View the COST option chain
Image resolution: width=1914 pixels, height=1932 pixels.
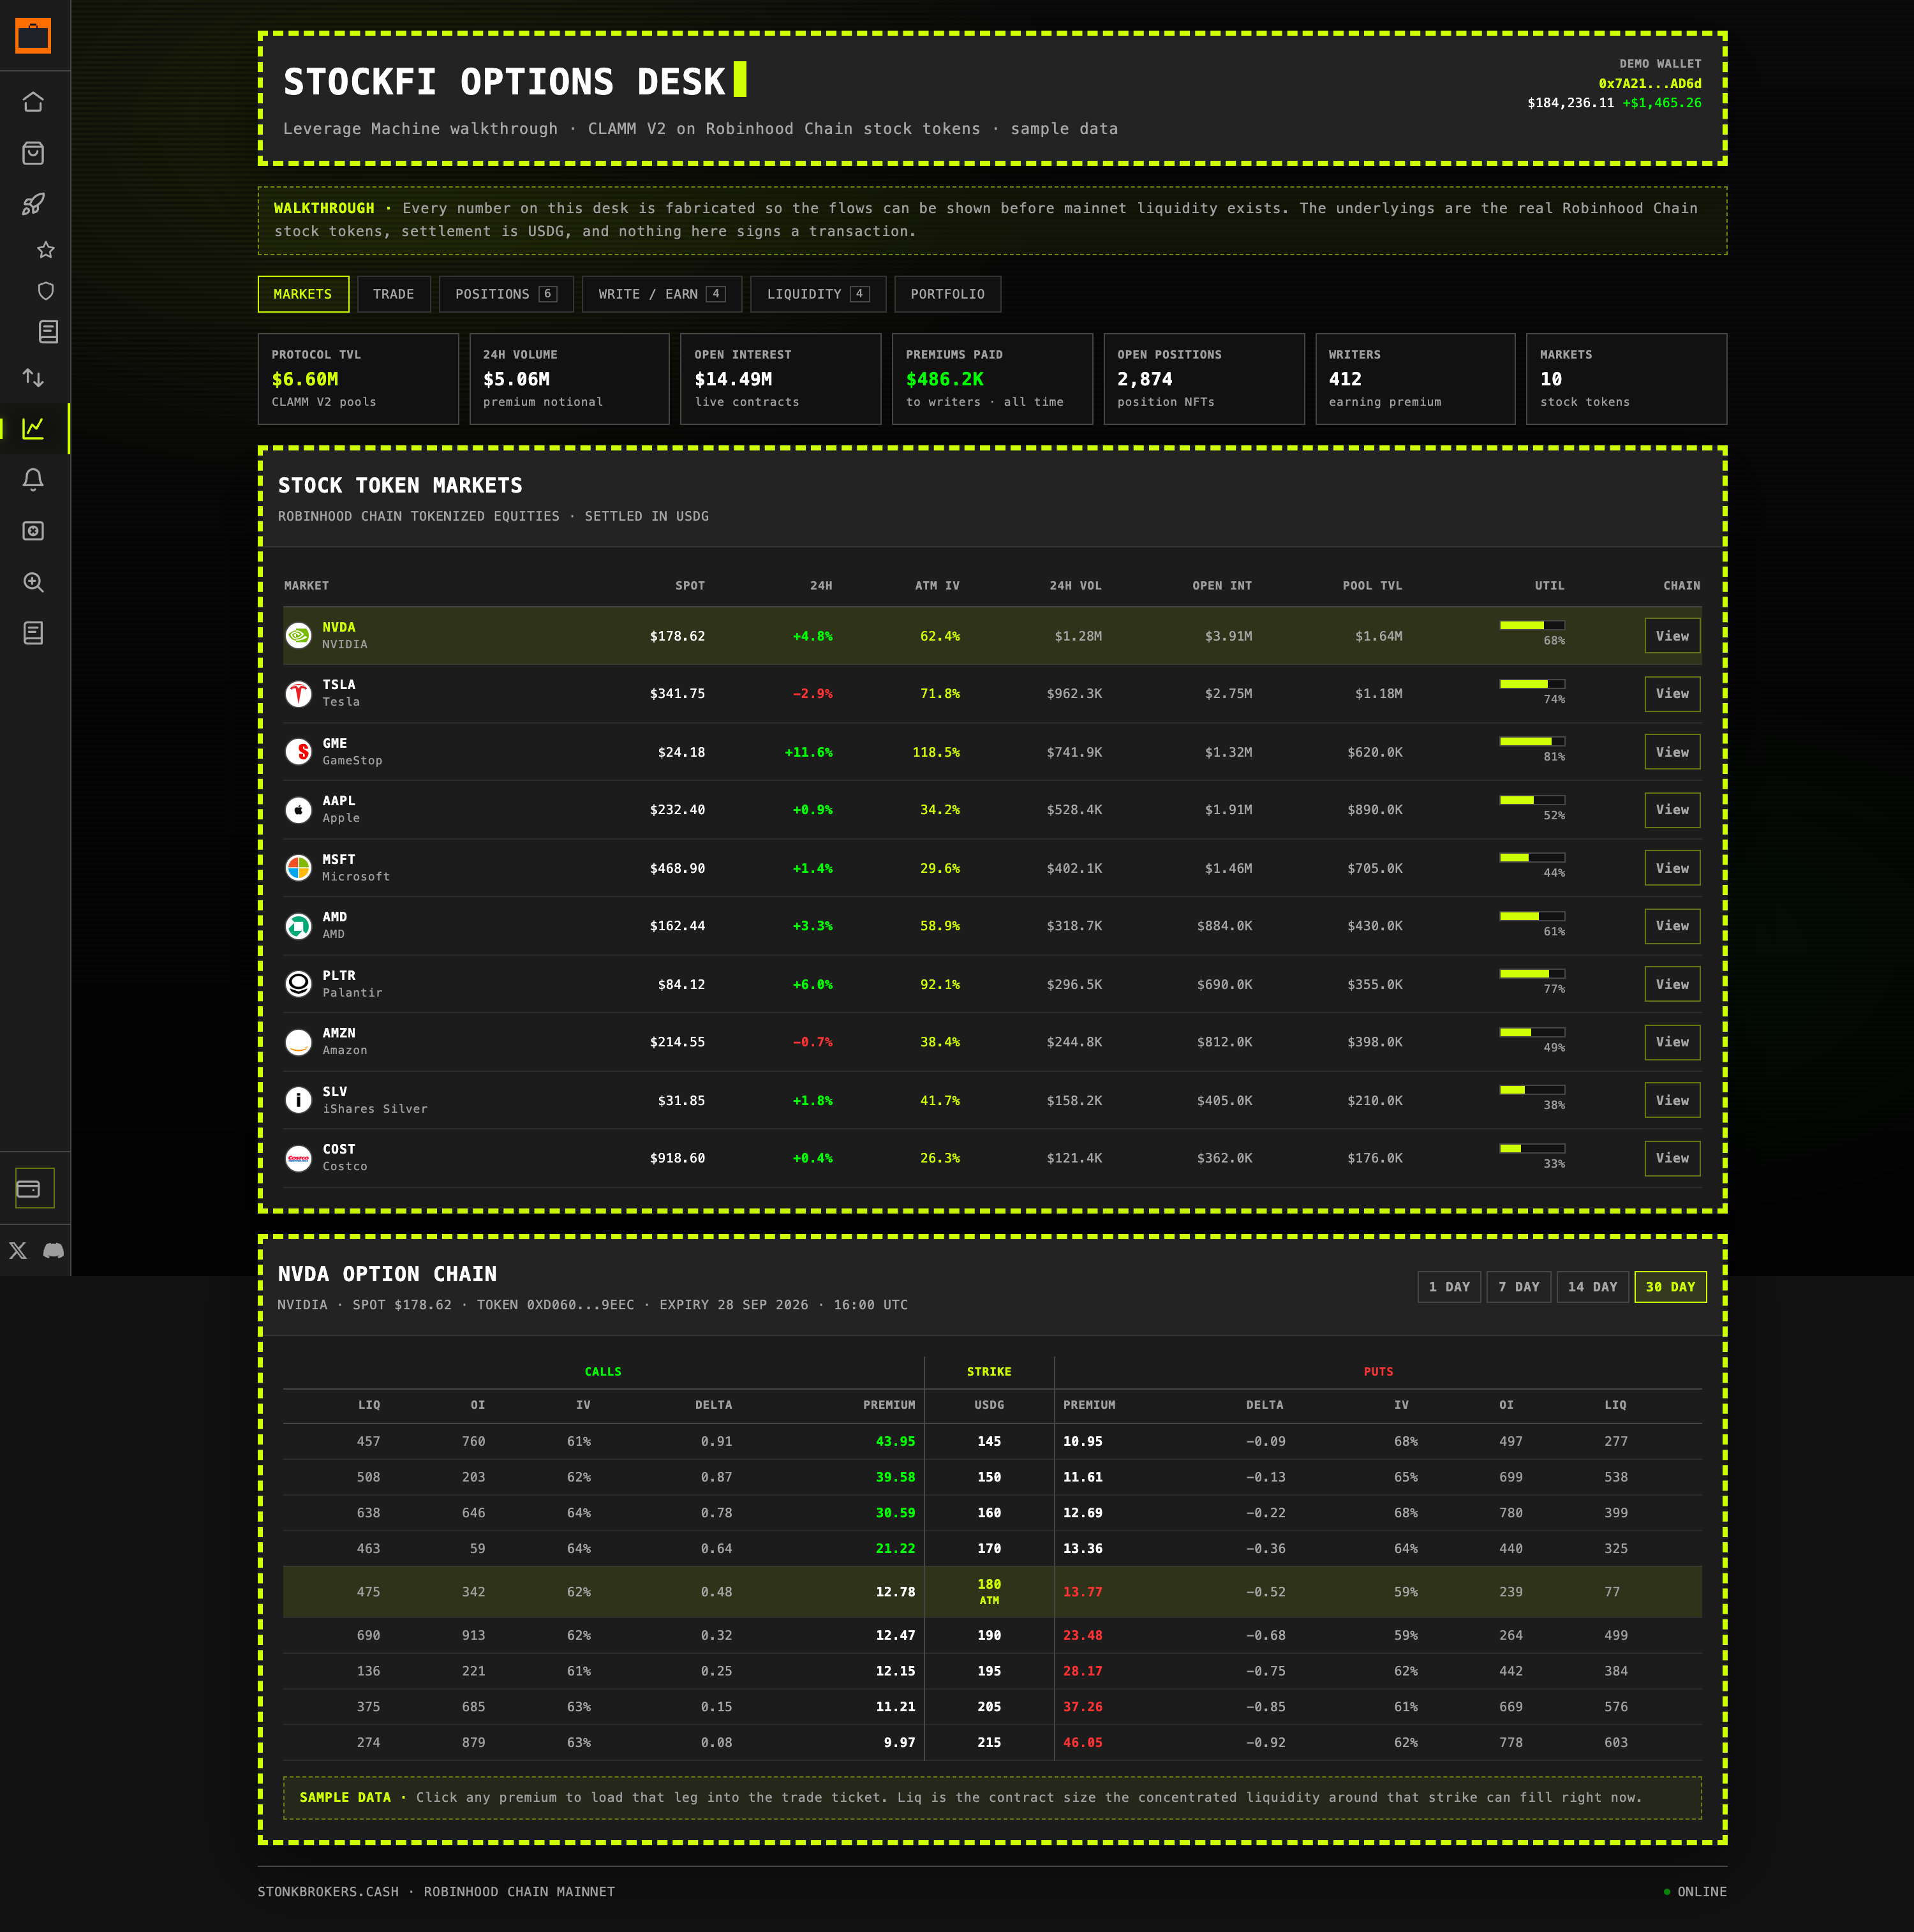pyautogui.click(x=1672, y=1158)
